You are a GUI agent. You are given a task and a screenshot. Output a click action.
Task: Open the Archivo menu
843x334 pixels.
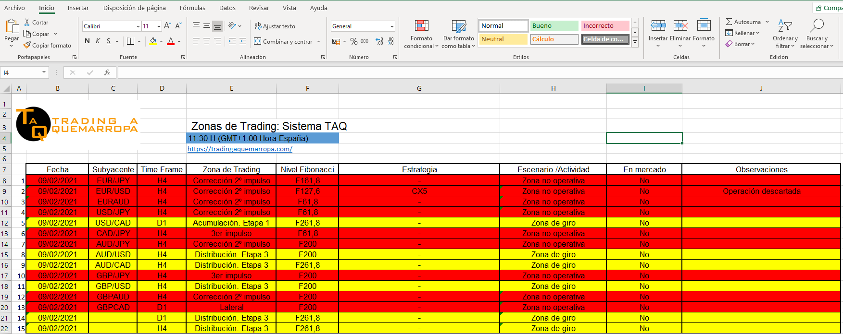(x=14, y=8)
